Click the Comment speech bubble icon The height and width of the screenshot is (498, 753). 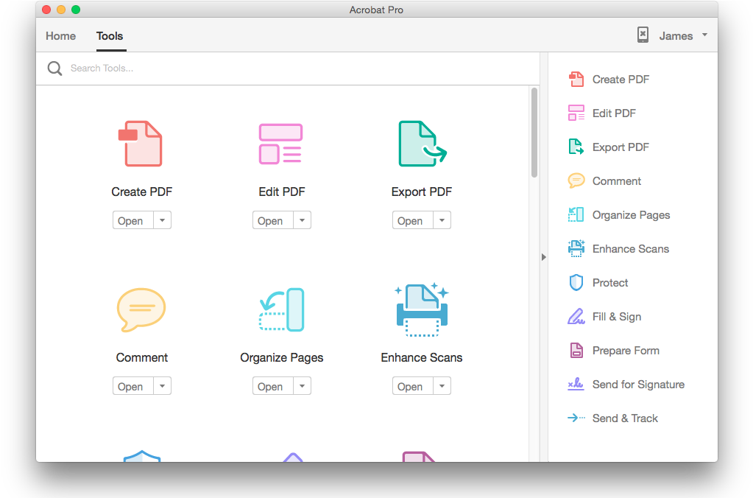[x=141, y=309]
